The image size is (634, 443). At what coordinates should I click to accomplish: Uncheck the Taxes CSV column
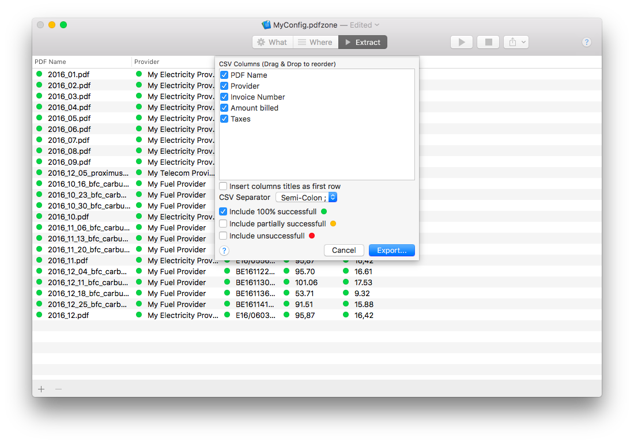tap(224, 119)
